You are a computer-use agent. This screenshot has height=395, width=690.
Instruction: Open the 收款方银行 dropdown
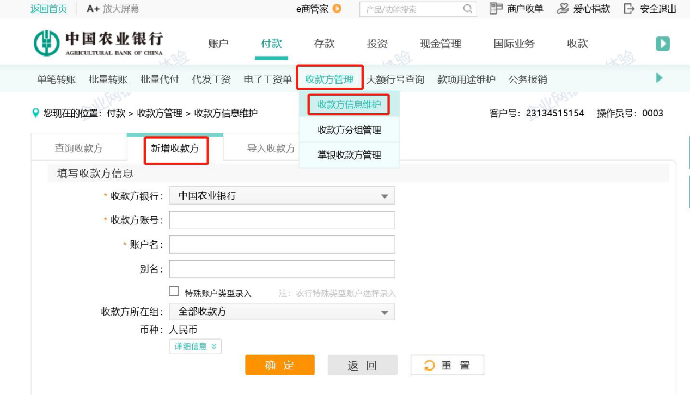[282, 196]
